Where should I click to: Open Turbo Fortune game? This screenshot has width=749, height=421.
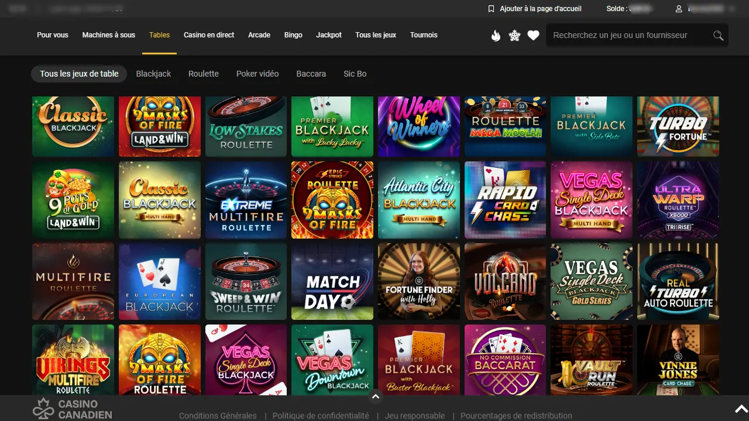(678, 127)
